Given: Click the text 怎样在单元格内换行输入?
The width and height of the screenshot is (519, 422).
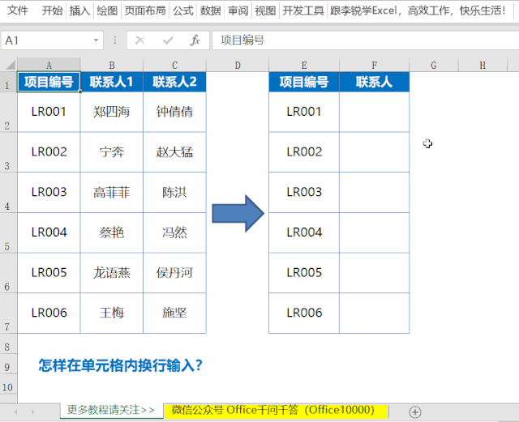Looking at the screenshot, I should pos(121,365).
